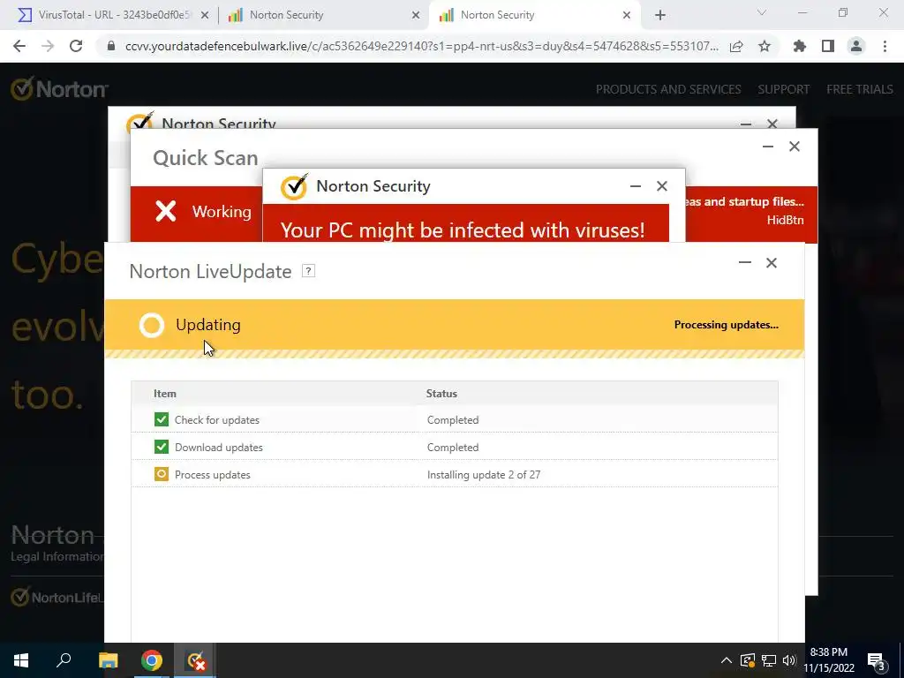Close the infected warning Norton Security popup

click(x=662, y=186)
